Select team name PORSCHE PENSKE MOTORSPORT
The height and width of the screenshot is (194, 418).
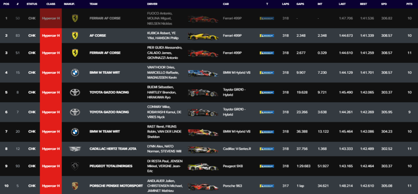[116, 186]
